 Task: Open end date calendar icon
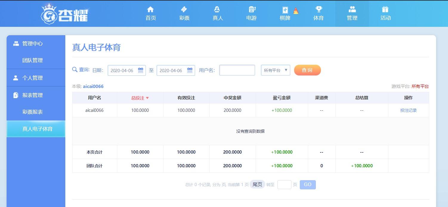pyautogui.click(x=190, y=70)
